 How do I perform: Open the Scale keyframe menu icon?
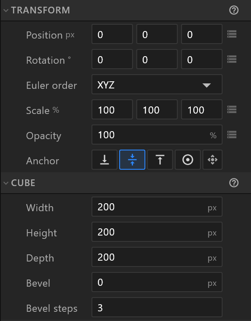click(x=232, y=109)
